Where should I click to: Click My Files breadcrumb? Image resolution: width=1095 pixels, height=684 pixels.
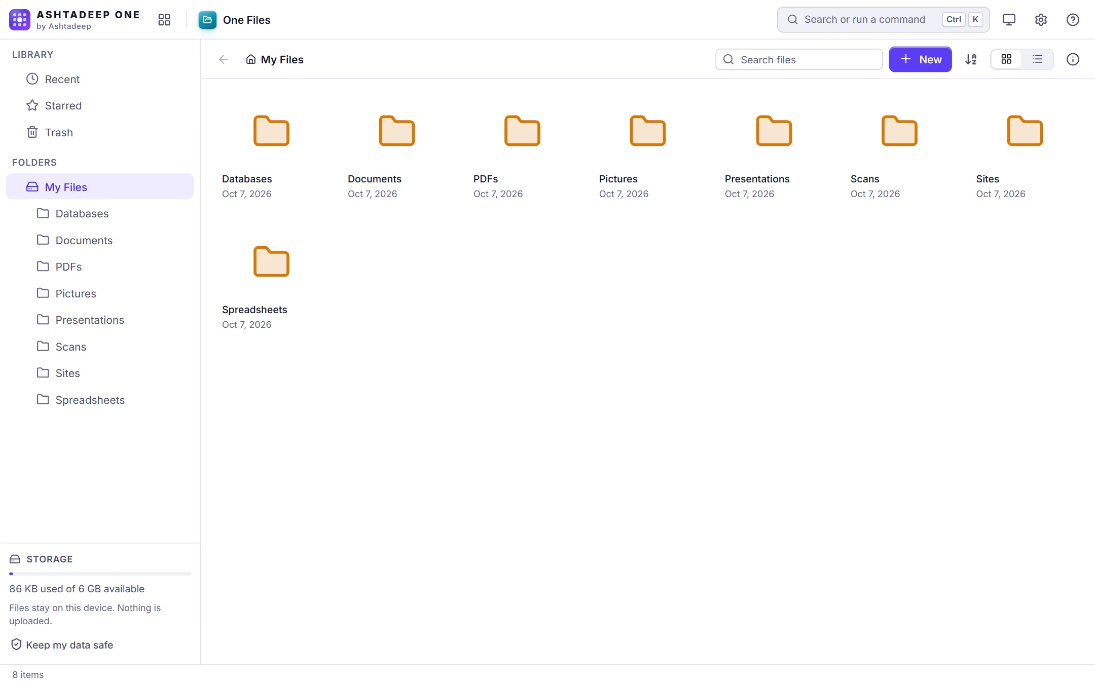click(x=275, y=59)
